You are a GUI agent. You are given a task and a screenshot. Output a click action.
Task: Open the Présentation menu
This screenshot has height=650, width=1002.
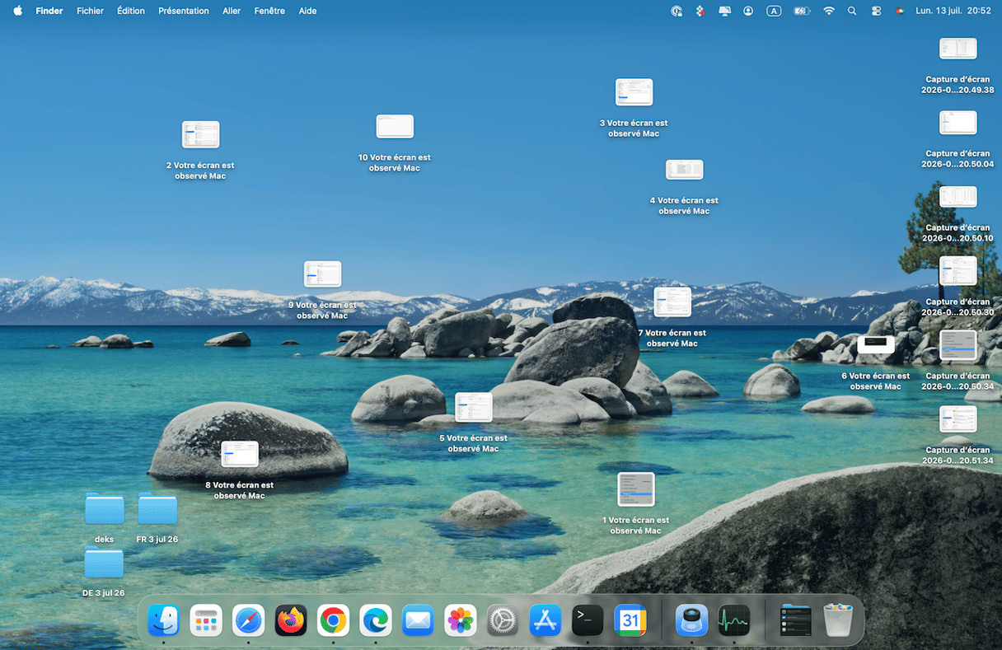coord(184,11)
